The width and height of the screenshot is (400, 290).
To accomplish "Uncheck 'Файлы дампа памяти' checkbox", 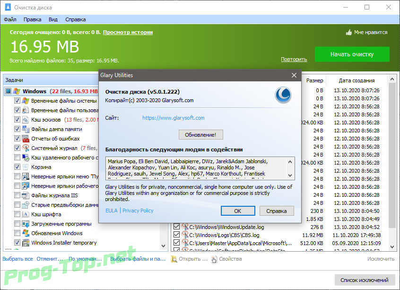I will tap(17, 129).
